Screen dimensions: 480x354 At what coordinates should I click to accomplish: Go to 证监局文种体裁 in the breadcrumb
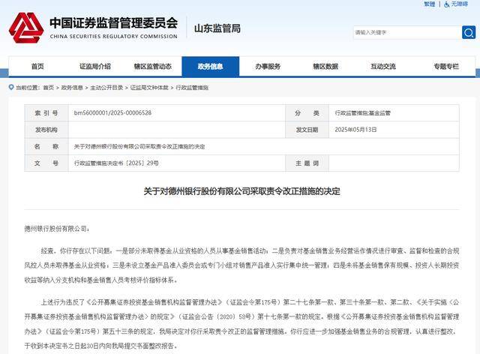point(149,88)
